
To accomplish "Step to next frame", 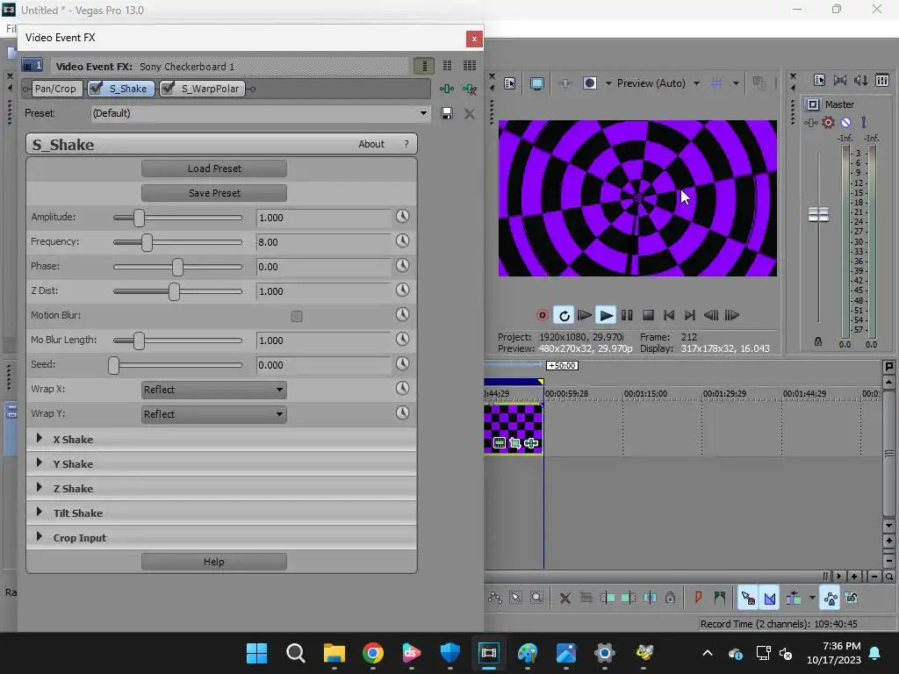I will pyautogui.click(x=732, y=315).
